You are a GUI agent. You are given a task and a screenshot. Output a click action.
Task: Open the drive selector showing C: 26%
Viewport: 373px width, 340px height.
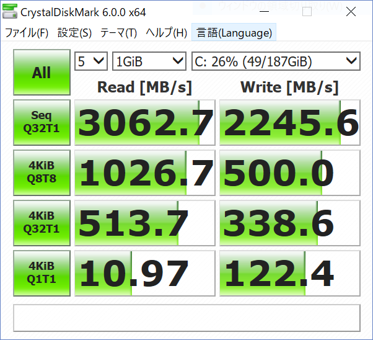(x=275, y=61)
